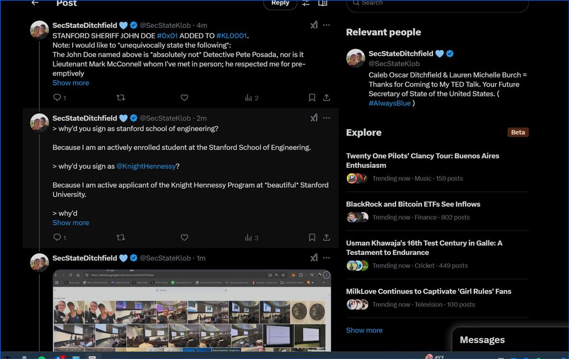Bookmark the 2m Stanford School post
Image resolution: width=569 pixels, height=359 pixels.
pyautogui.click(x=312, y=237)
